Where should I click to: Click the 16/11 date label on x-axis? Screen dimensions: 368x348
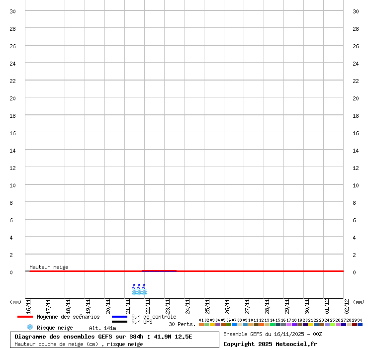[x=29, y=304]
